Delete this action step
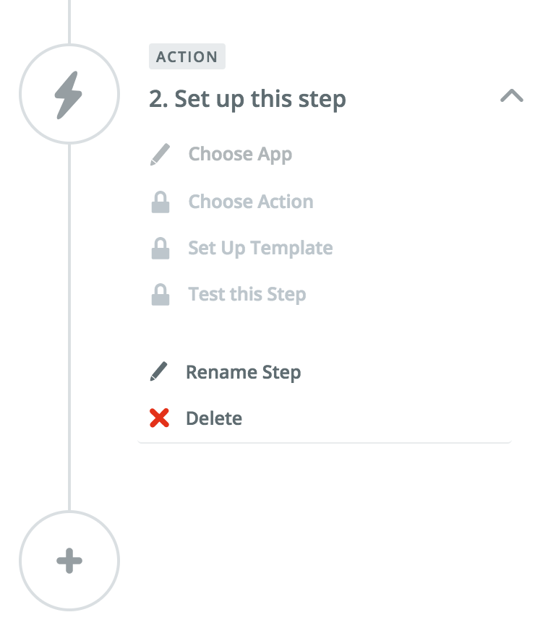The width and height of the screenshot is (548, 633). pos(215,418)
